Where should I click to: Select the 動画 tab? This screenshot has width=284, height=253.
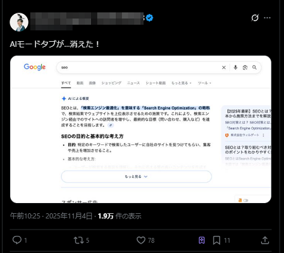click(x=80, y=83)
